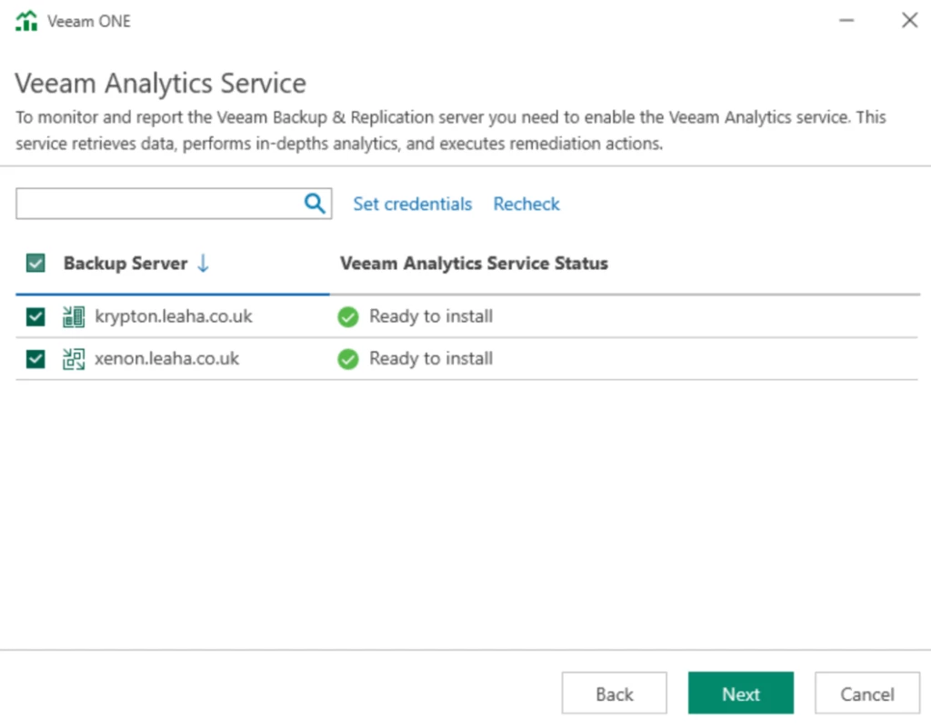Click the xenon.leaha.co.uk server icon
This screenshot has width=931, height=728.
tap(74, 359)
